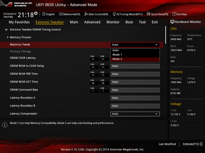This screenshot has width=205, height=153.
Task: Click the DRAM CAS# Latency label
Action: pos(23,58)
